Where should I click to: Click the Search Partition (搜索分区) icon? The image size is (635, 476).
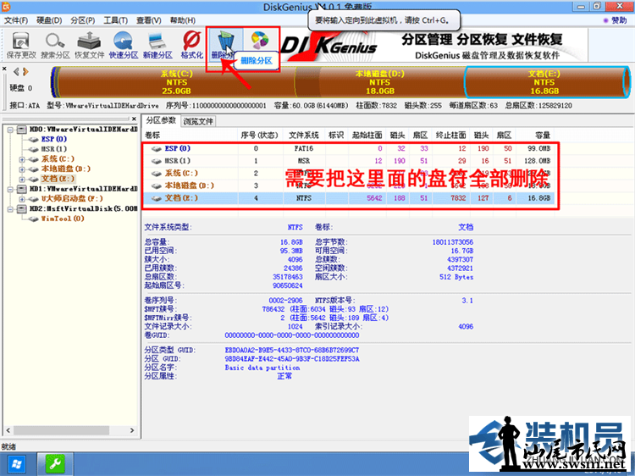tap(55, 45)
